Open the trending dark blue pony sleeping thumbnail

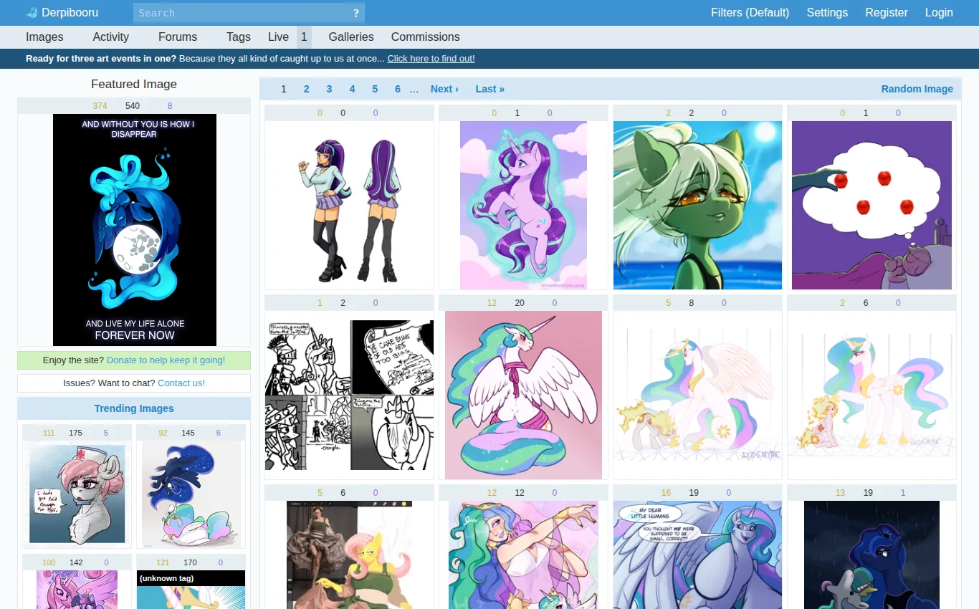(191, 494)
